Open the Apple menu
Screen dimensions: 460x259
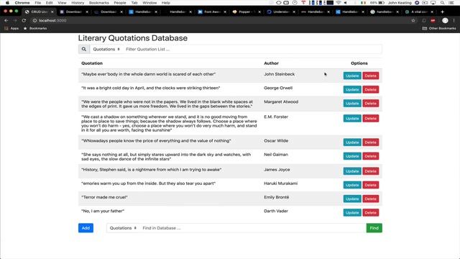(x=7, y=3)
